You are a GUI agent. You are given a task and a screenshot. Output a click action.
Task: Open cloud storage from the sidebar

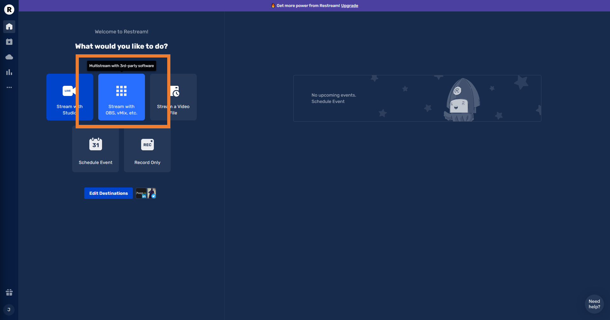[x=9, y=57]
